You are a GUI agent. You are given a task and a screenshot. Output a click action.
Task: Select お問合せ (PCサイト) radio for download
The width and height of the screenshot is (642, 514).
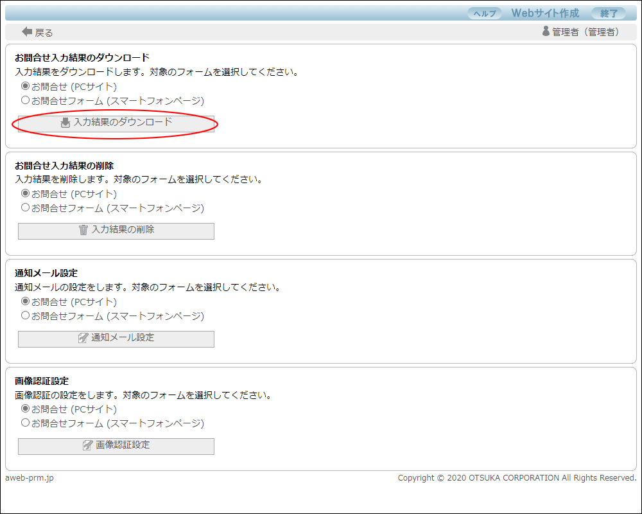[26, 86]
